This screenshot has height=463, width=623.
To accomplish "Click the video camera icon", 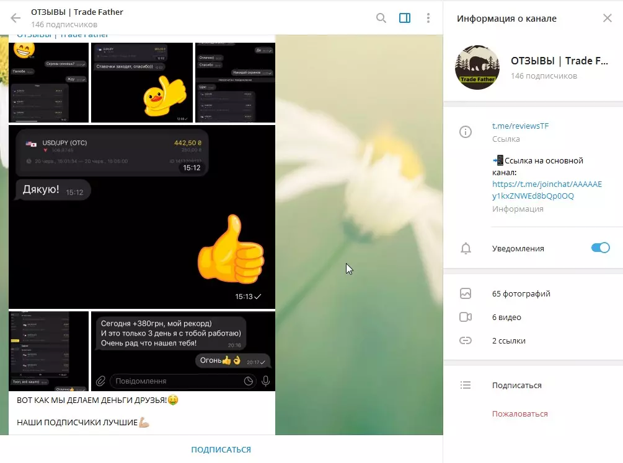I will point(466,317).
